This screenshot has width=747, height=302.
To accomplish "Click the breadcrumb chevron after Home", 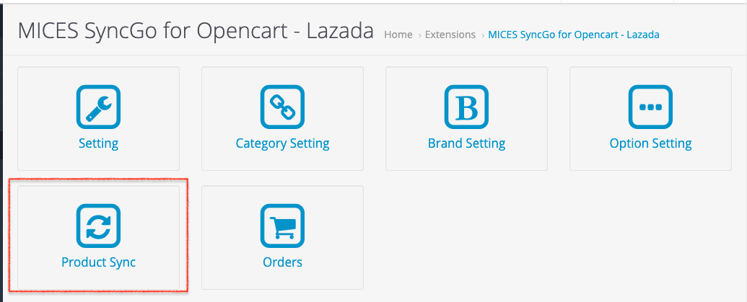I will click(x=419, y=35).
